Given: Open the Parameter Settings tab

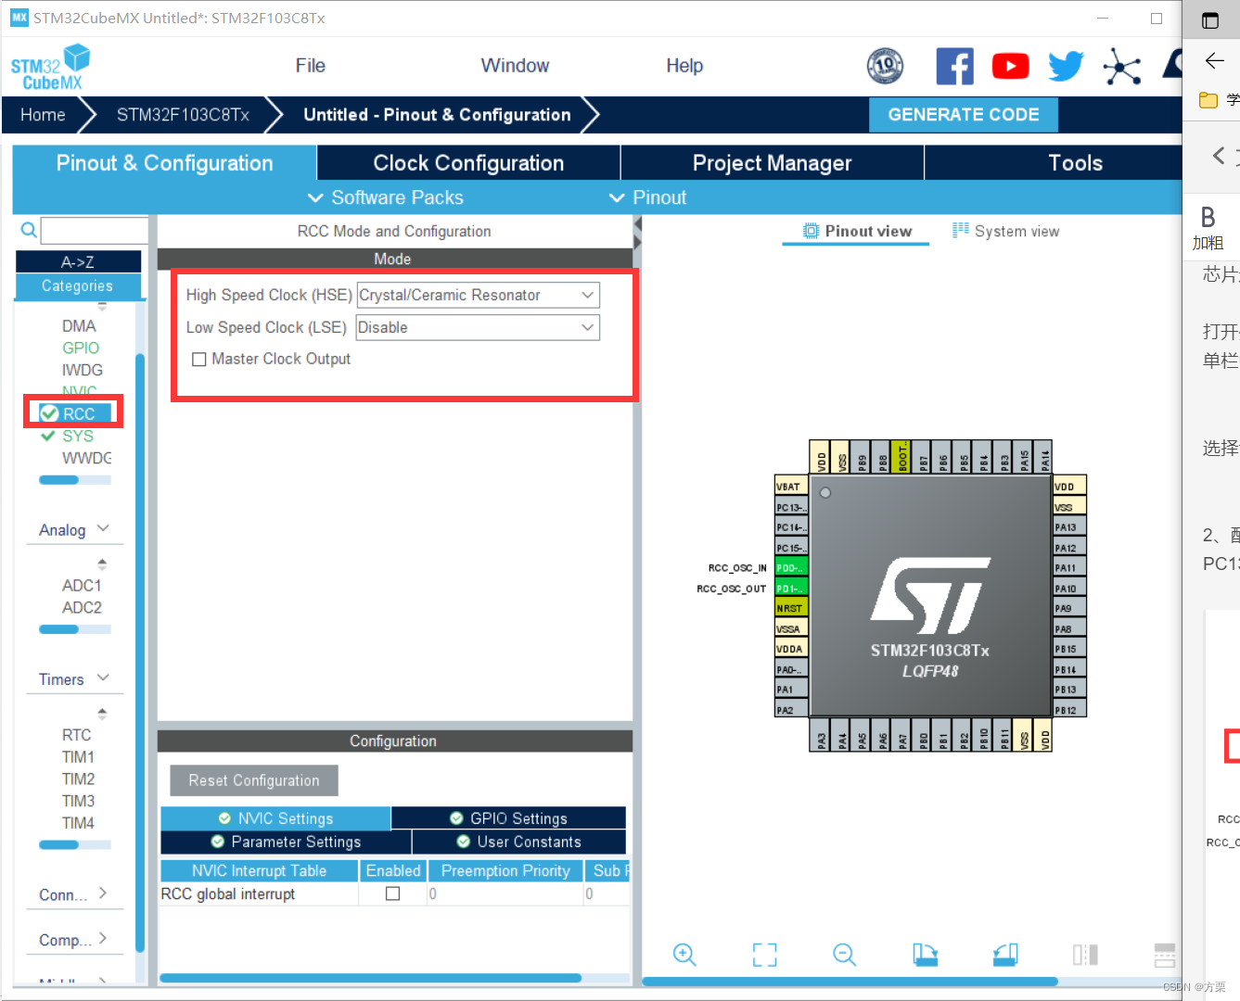Looking at the screenshot, I should point(286,842).
